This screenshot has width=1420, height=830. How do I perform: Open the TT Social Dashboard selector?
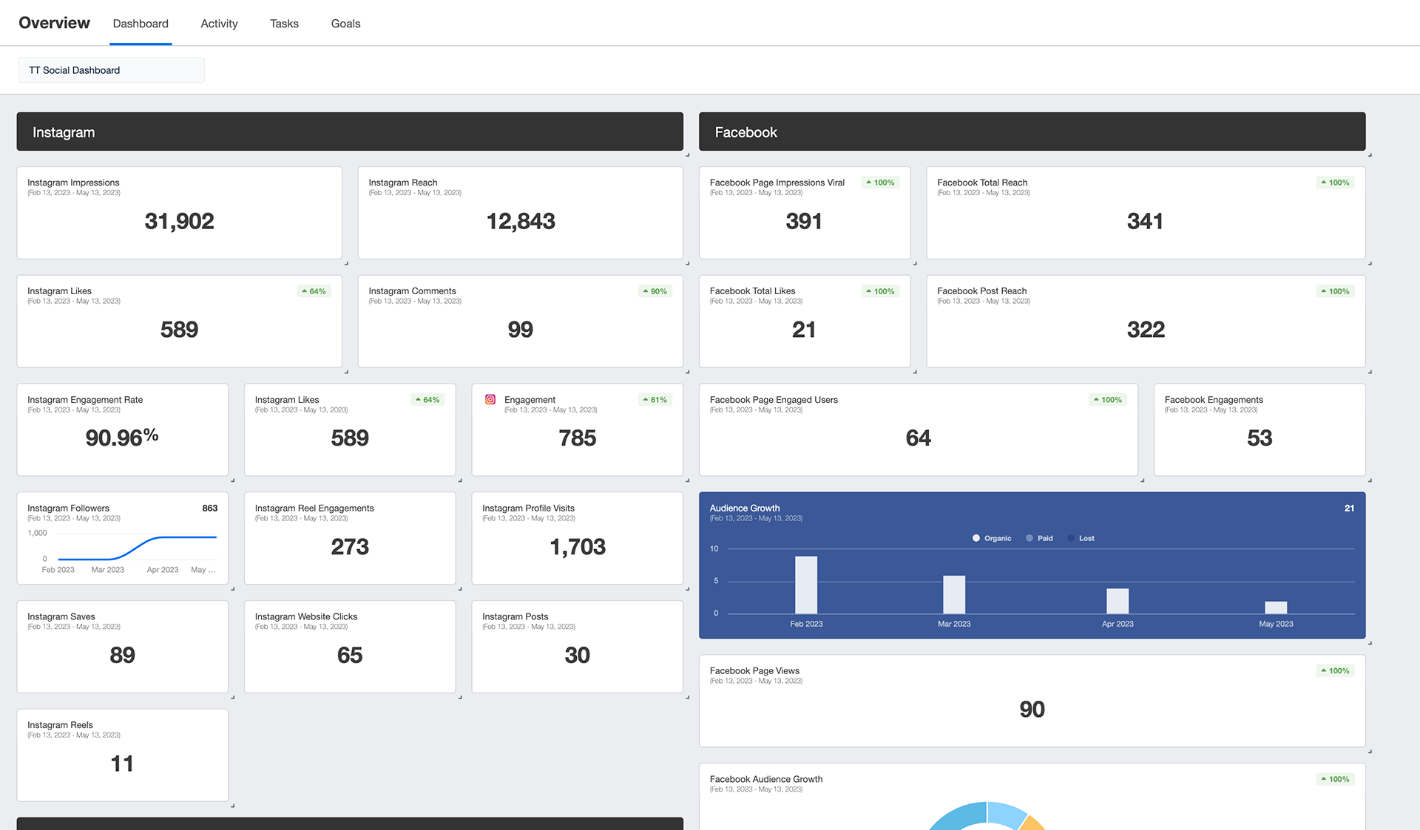111,70
